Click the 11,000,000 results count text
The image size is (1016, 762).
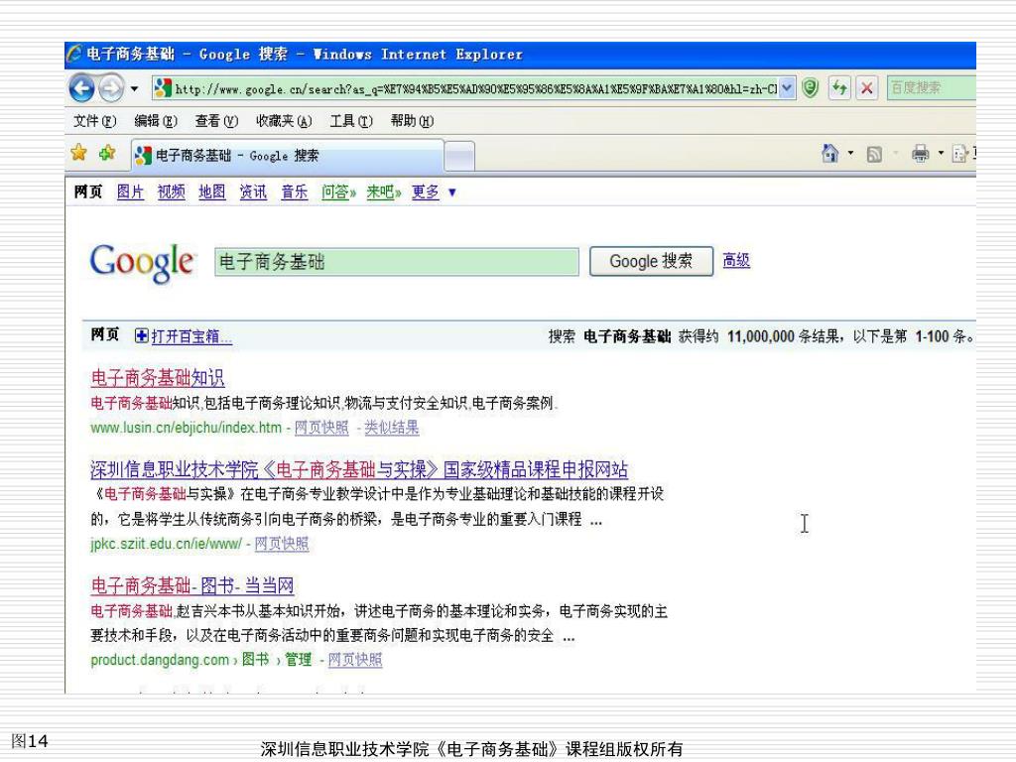click(x=761, y=336)
